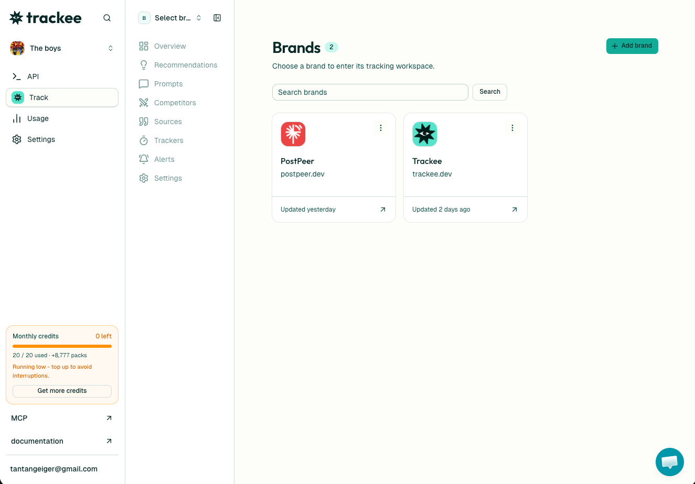Image resolution: width=695 pixels, height=484 pixels.
Task: Click the Prompts chat bubble icon
Action: (x=144, y=84)
